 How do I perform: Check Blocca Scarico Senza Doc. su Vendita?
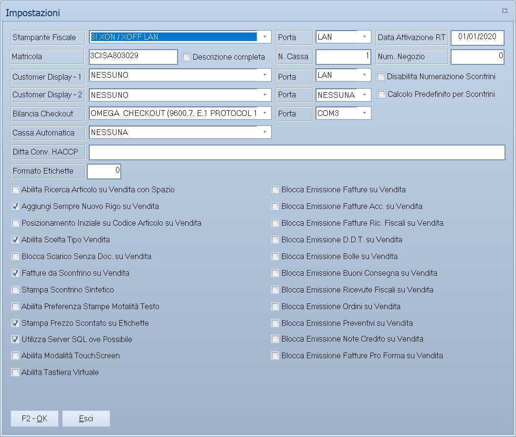pos(15,256)
